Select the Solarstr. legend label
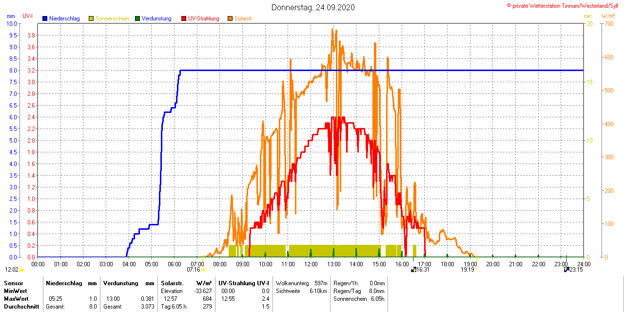The width and height of the screenshot is (624, 312). [x=244, y=18]
